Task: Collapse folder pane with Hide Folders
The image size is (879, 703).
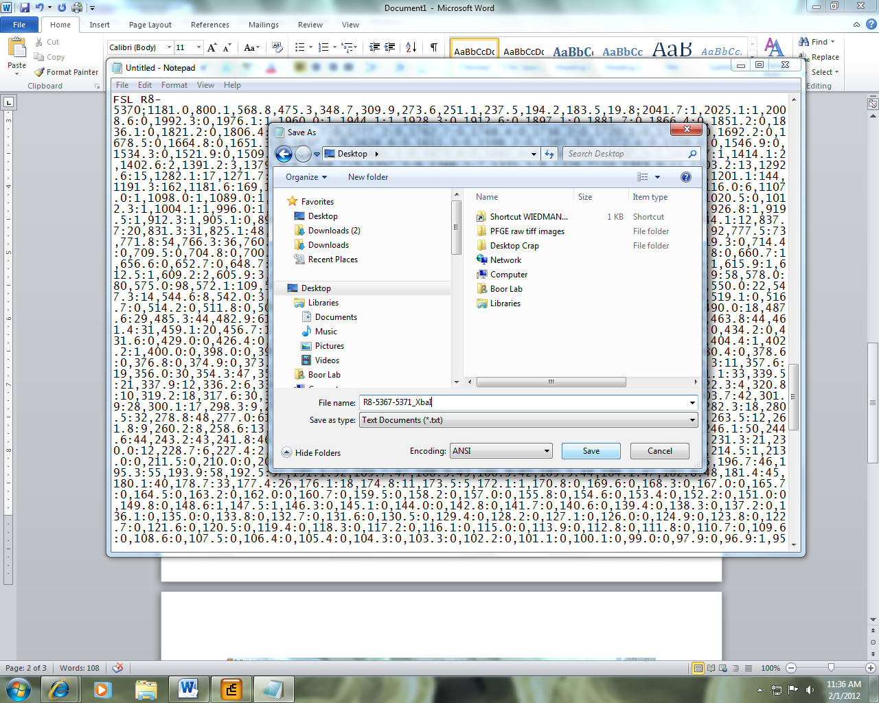Action: [x=311, y=452]
